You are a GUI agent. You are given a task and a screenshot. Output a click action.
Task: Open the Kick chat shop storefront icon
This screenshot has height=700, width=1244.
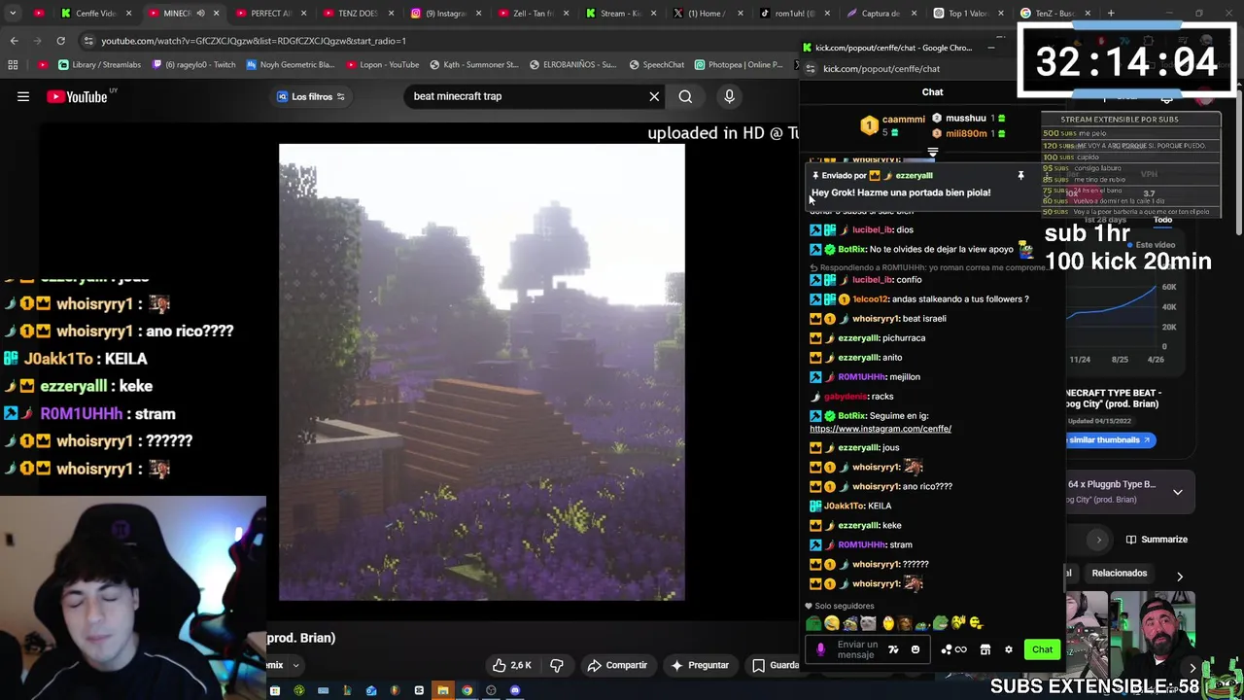click(985, 649)
